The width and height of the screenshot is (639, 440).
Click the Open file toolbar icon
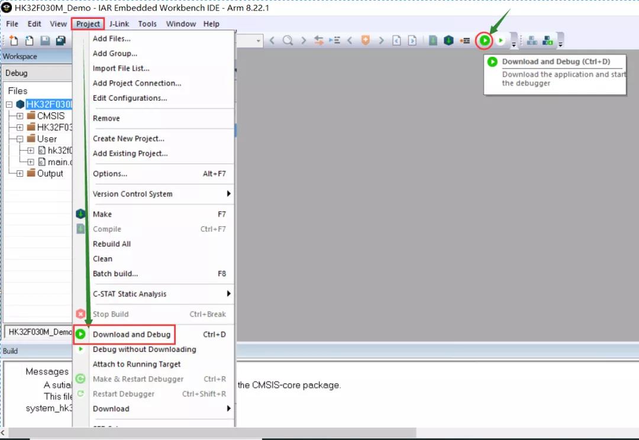30,40
